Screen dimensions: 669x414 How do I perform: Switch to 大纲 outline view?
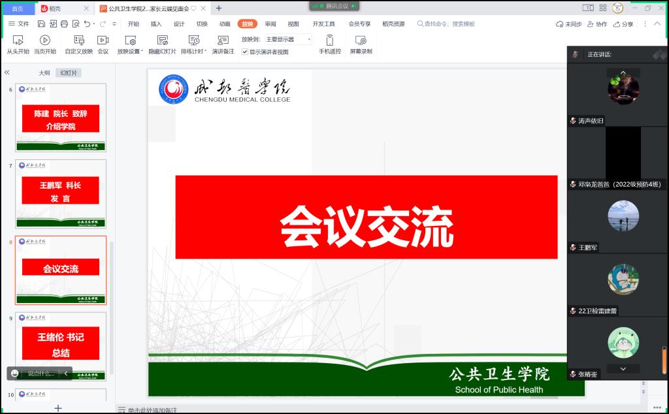[44, 73]
